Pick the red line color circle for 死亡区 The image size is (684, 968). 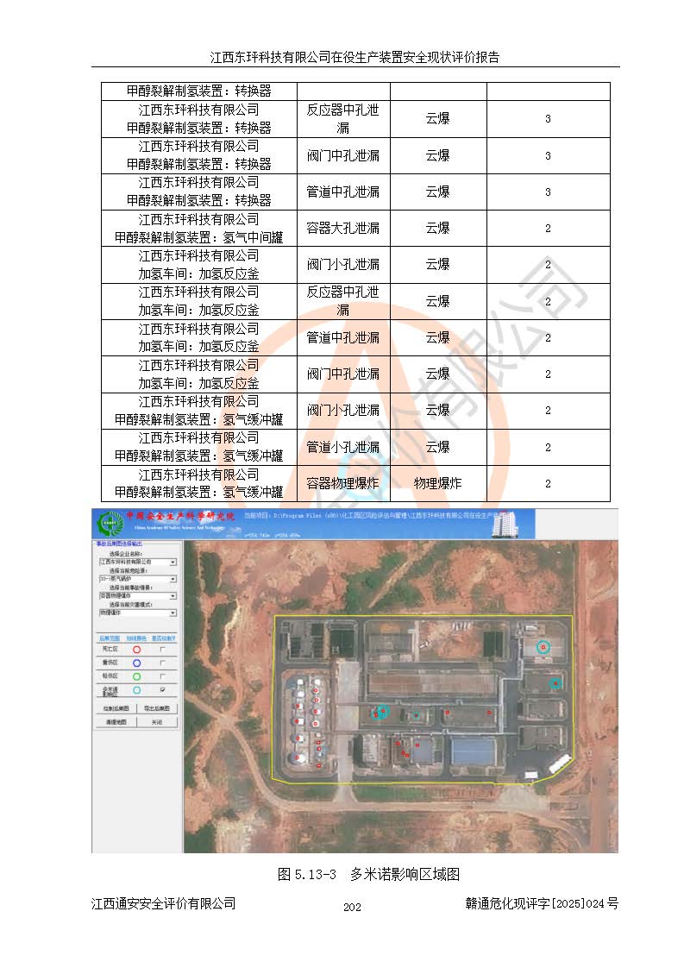(135, 648)
